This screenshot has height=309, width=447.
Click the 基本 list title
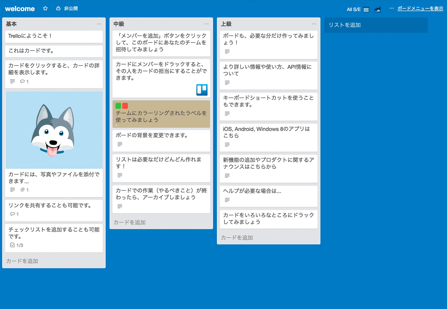click(11, 24)
